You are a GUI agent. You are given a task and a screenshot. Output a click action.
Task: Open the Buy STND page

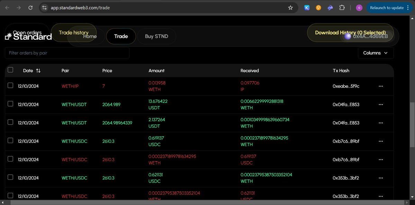157,36
